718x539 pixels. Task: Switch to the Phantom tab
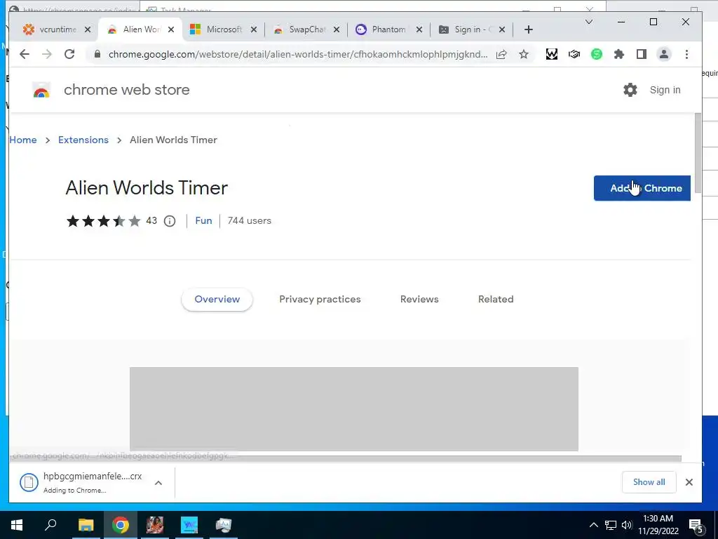(388, 29)
